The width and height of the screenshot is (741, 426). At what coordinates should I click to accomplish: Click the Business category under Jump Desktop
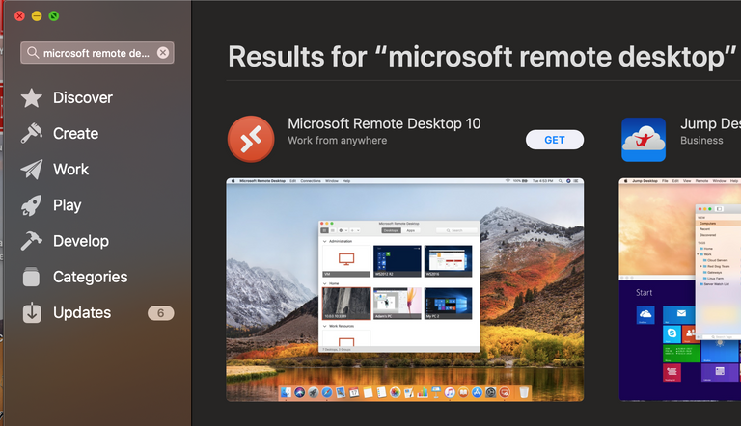701,141
